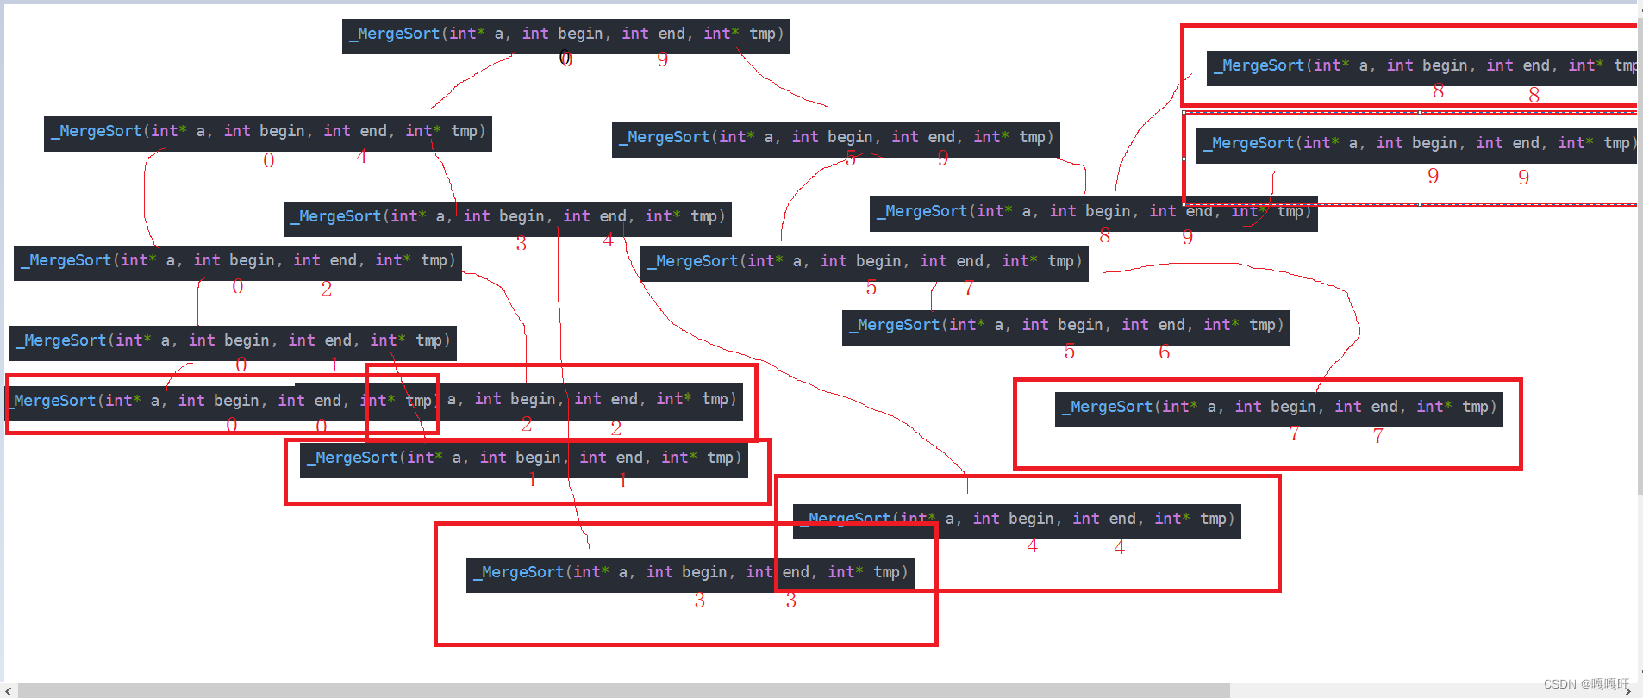This screenshot has height=698, width=1643.
Task: Click the top-middle handle of the selected box
Action: click(1420, 112)
